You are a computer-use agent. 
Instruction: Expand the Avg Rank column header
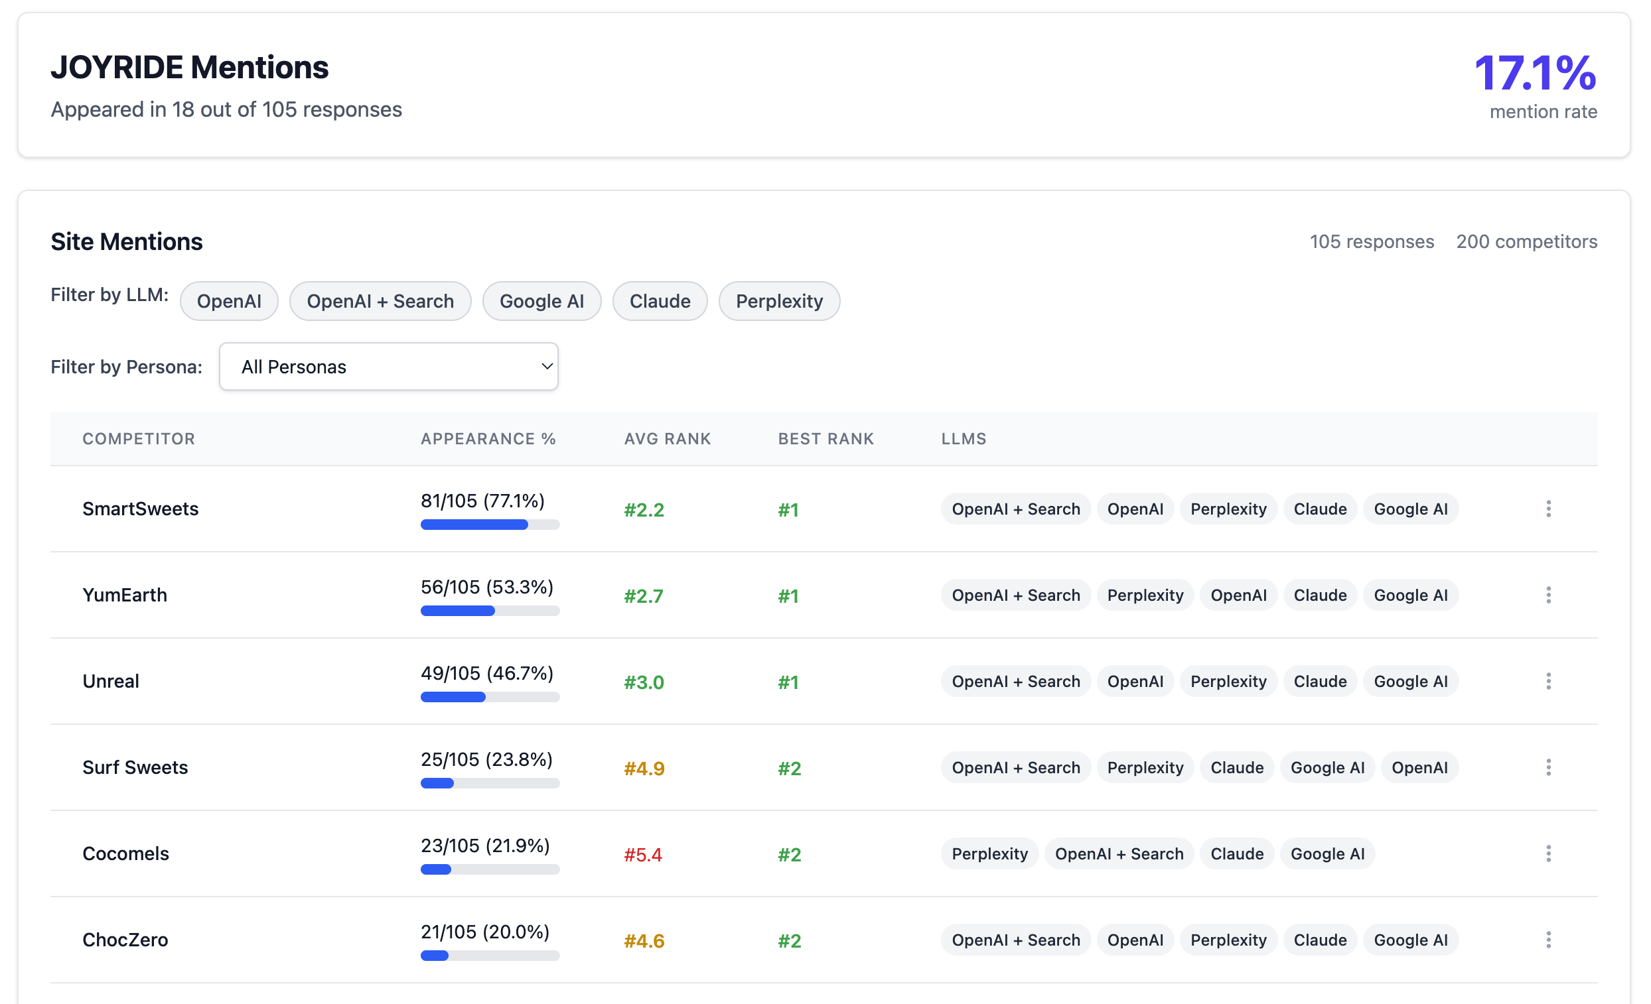click(668, 439)
